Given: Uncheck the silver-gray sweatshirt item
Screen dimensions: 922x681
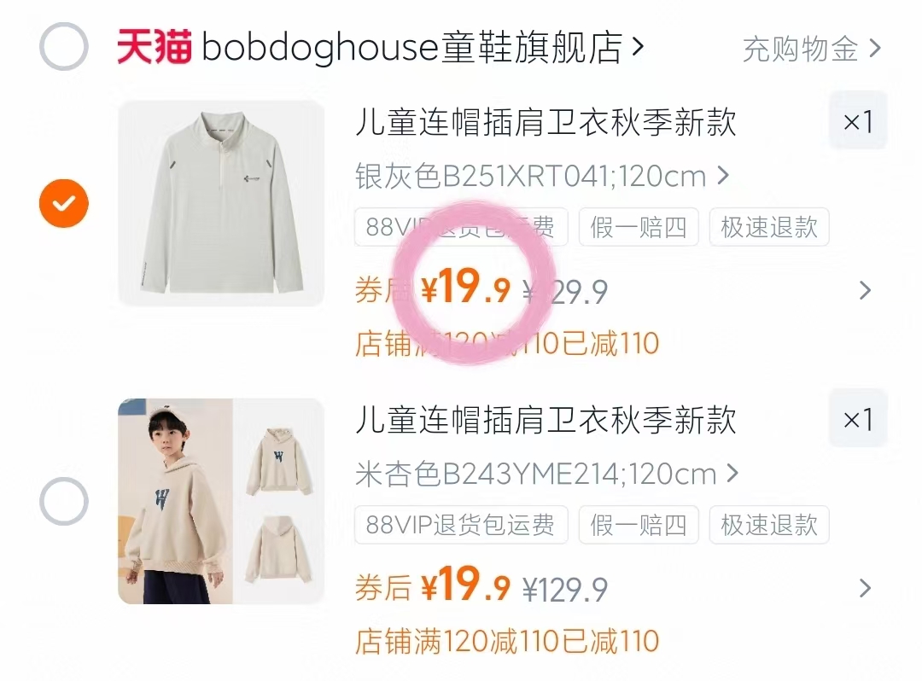Looking at the screenshot, I should pos(63,203).
